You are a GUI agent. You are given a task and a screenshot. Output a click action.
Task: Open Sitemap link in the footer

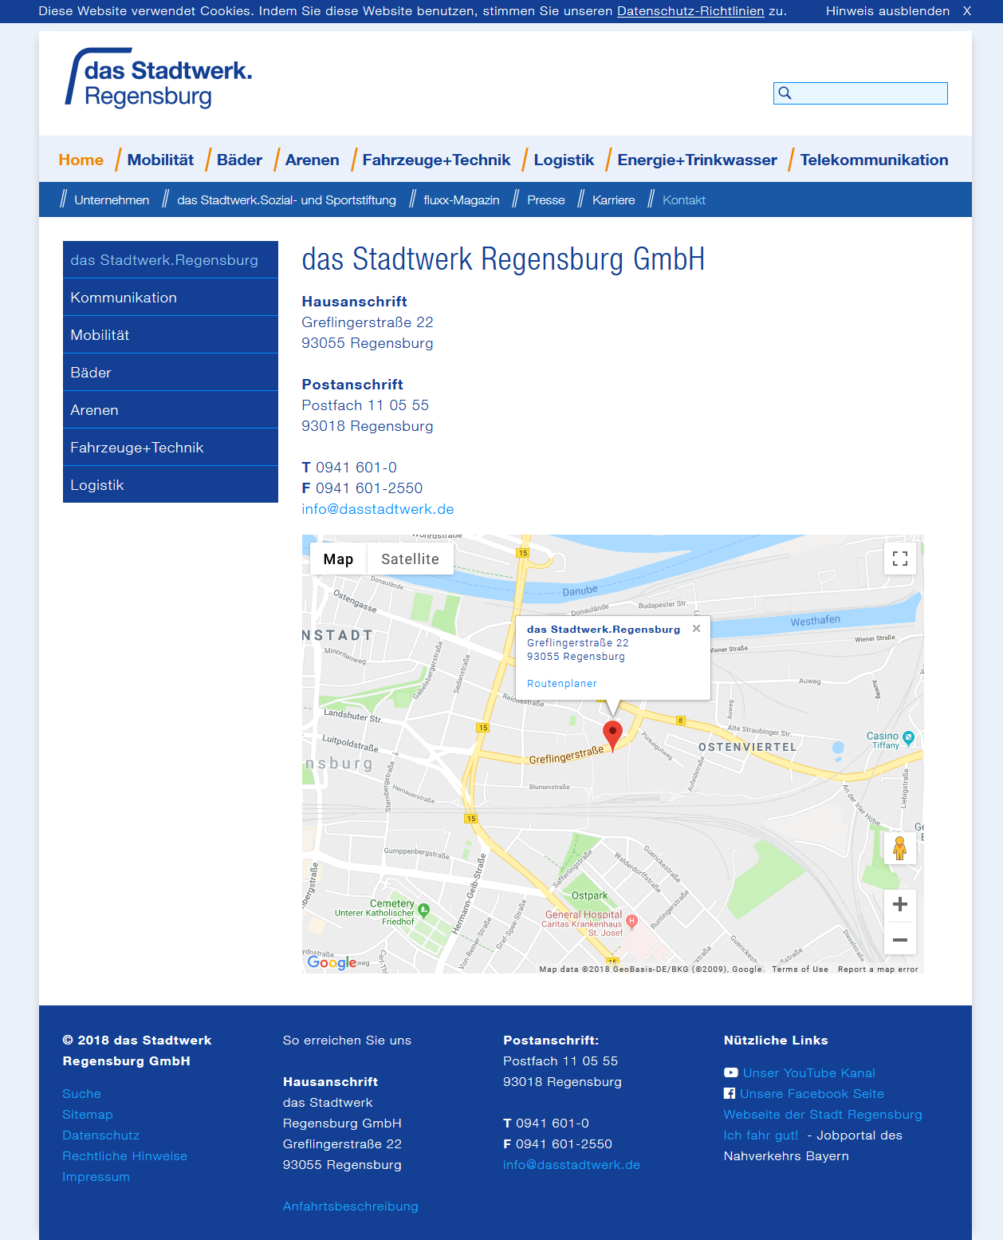pyautogui.click(x=88, y=1114)
